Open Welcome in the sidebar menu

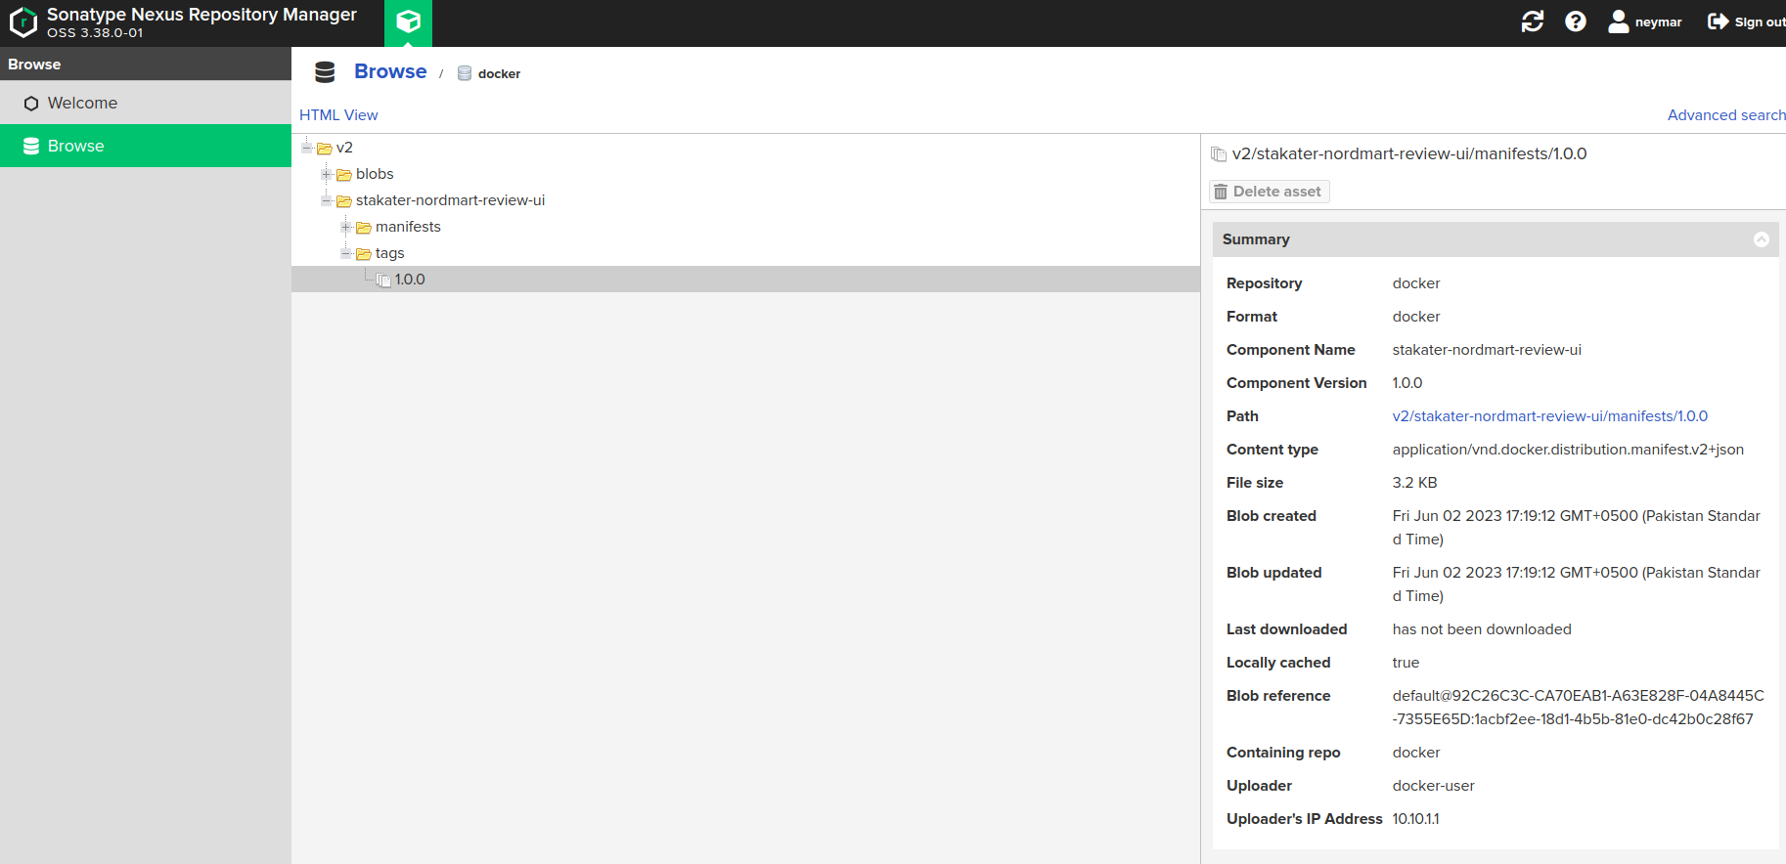click(82, 103)
